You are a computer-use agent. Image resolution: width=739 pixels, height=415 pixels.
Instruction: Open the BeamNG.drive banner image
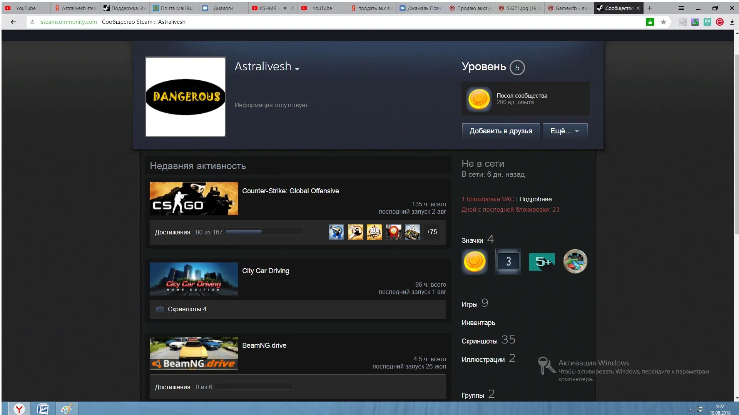(x=194, y=354)
